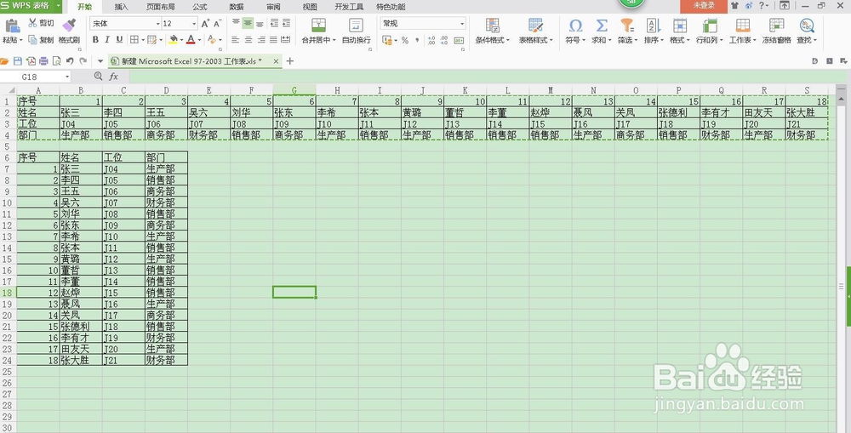The width and height of the screenshot is (851, 433).
Task: Click the WPS 表格 application menu button
Action: 31,6
